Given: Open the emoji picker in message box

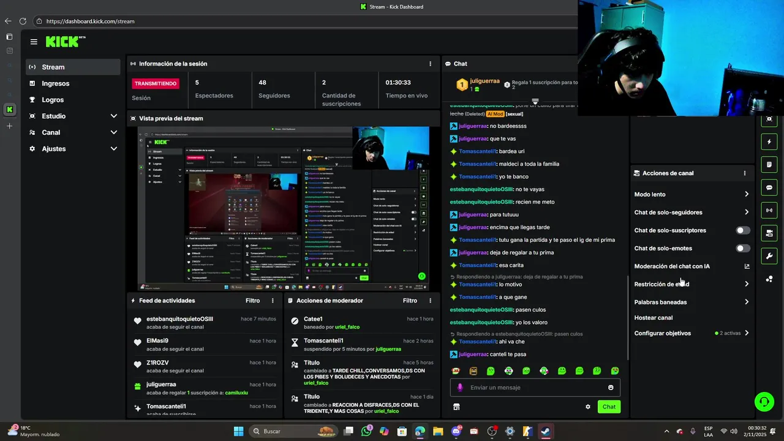Looking at the screenshot, I should (611, 388).
